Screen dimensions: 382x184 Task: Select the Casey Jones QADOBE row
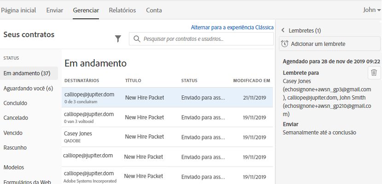pos(167,137)
